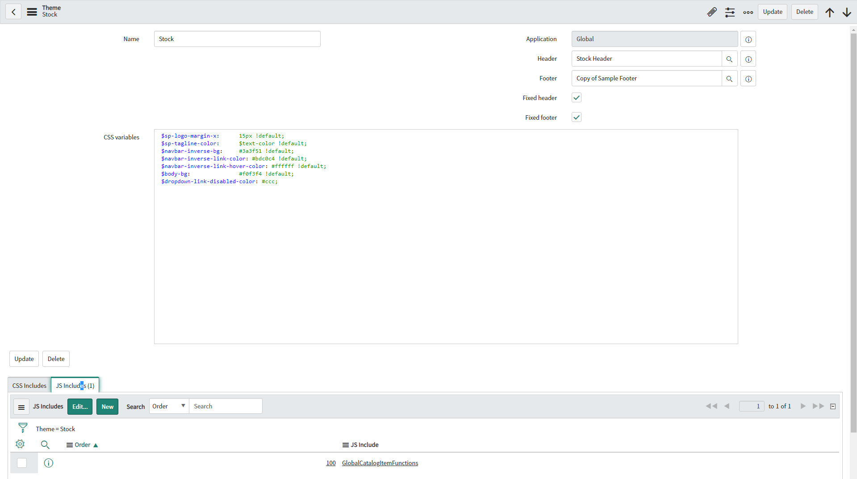Open JS Include column options menu icon

(346, 445)
